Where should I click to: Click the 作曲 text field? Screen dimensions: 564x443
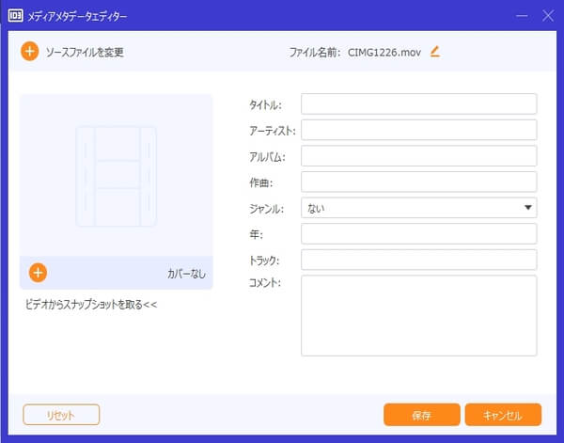(x=418, y=182)
